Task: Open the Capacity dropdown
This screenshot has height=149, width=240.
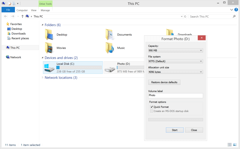Action: pyautogui.click(x=175, y=50)
